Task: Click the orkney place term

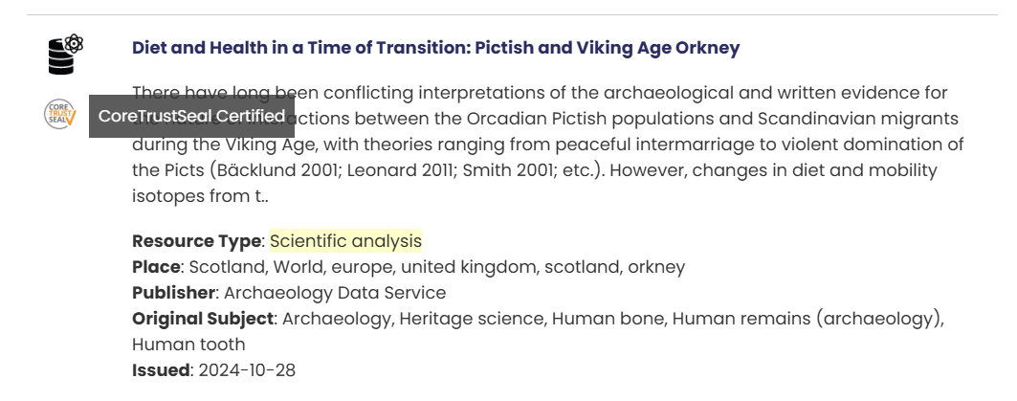Action: pyautogui.click(x=656, y=267)
